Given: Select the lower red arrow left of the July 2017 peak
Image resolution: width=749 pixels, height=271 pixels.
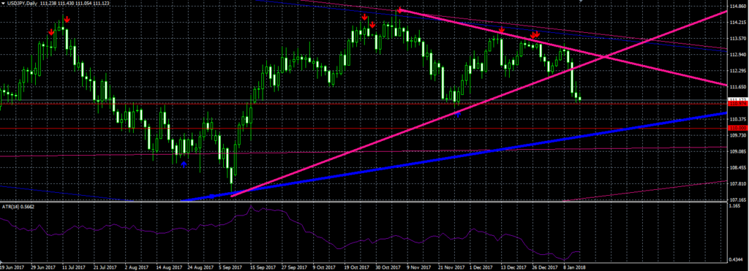Looking at the screenshot, I should click(x=51, y=32).
